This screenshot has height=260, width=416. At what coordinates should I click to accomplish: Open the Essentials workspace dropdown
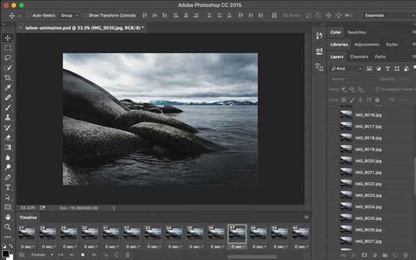tap(389, 15)
